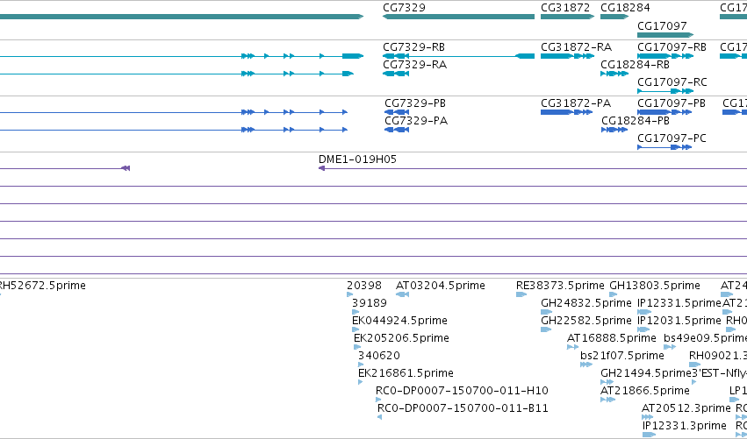Open EST label GH24832.5prime

[x=586, y=303]
